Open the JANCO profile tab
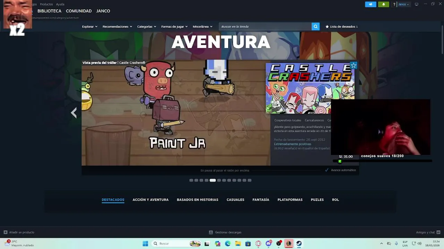 pyautogui.click(x=103, y=11)
